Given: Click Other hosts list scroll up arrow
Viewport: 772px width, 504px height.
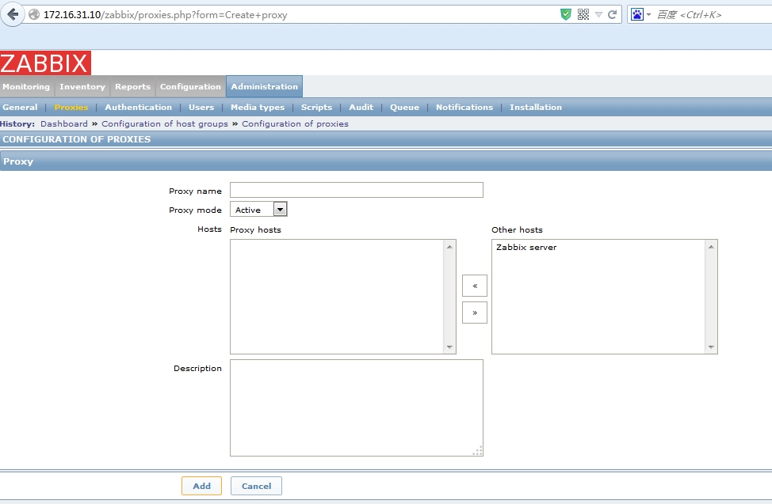Looking at the screenshot, I should click(711, 246).
